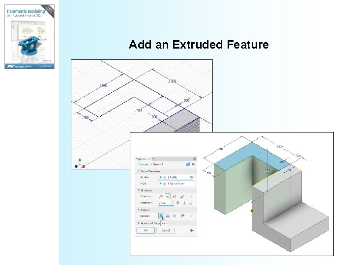Click the in-canvas 2.5 in distance value
This screenshot has height=265, width=354.
(268, 170)
